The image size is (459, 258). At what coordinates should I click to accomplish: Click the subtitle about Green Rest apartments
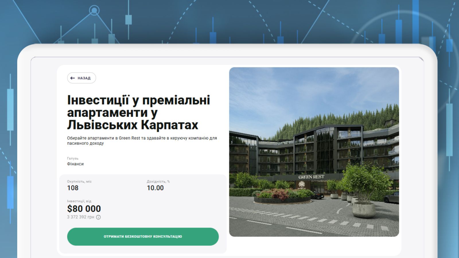[x=142, y=140]
